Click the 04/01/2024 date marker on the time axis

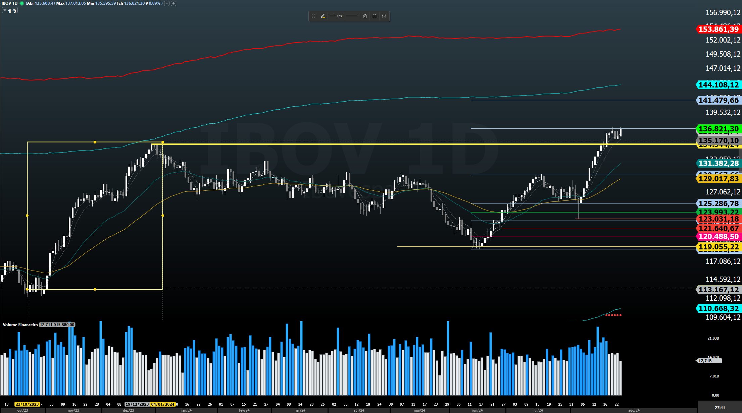163,404
